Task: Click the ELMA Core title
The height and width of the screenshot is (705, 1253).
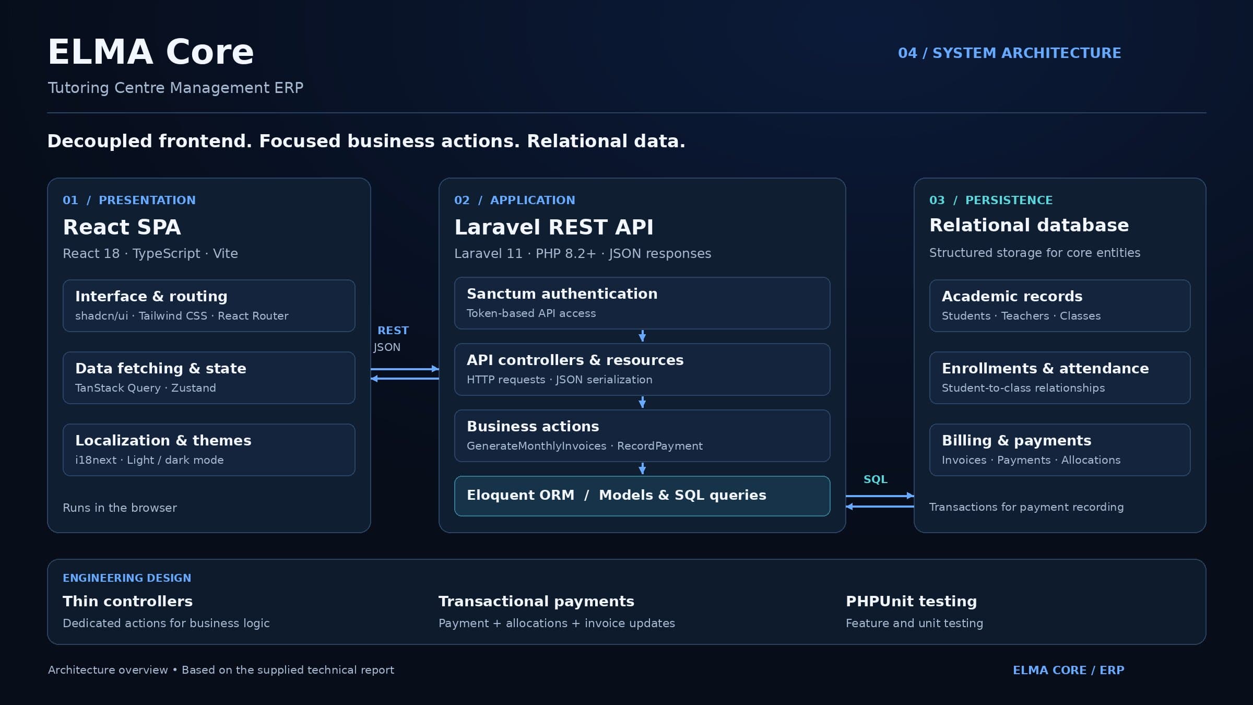Action: pos(150,52)
